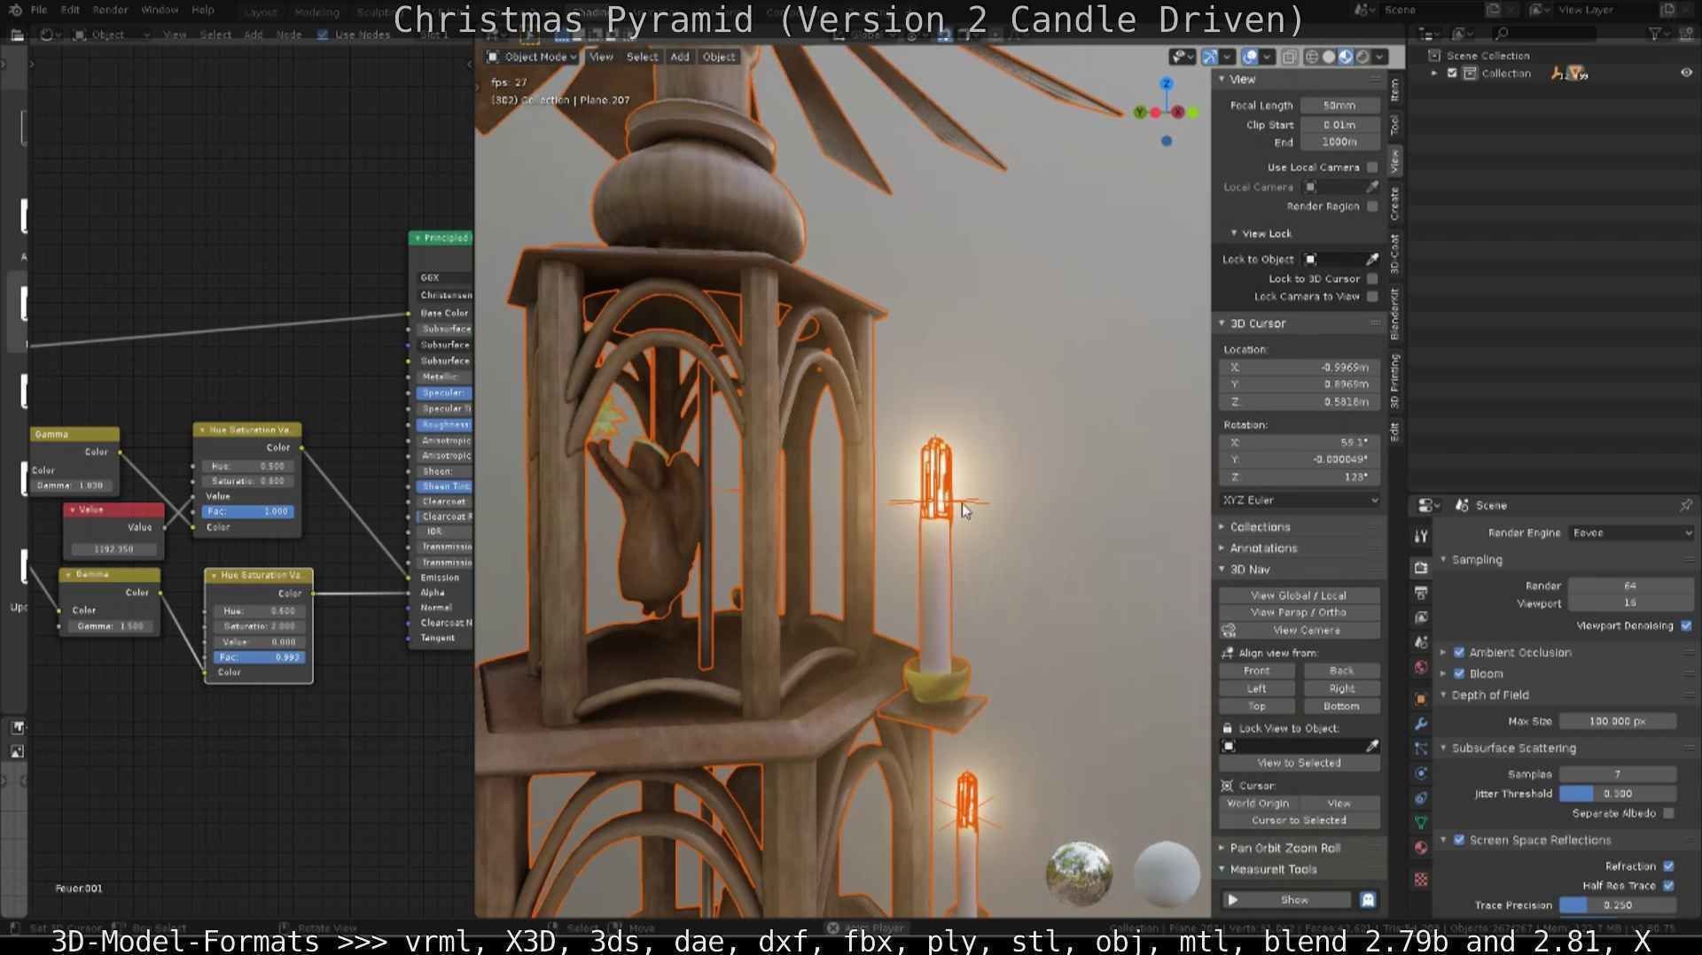Open the Scene properties tab icon

click(x=1421, y=642)
